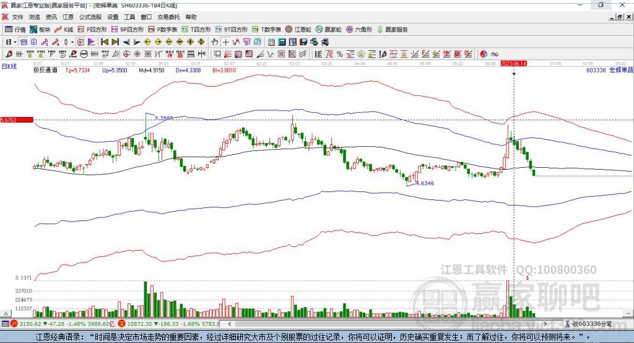The image size is (634, 343).
Task: Click the red 5.6763 price label
Action: coord(17,119)
